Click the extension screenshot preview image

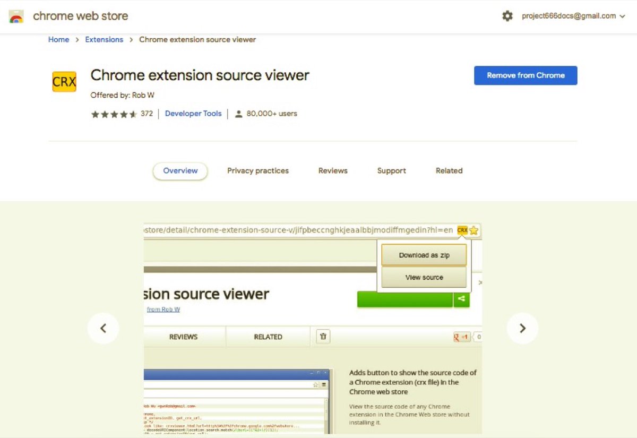point(313,328)
